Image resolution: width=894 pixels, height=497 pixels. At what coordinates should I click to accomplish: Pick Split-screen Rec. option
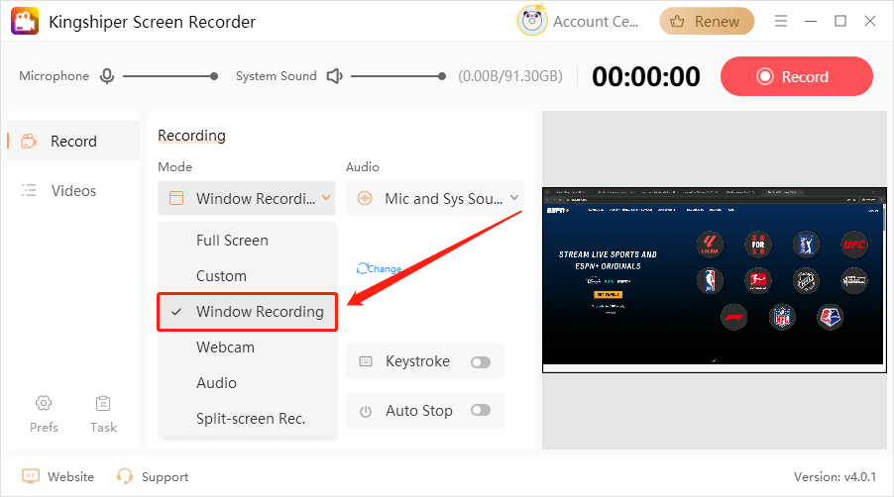tap(250, 419)
